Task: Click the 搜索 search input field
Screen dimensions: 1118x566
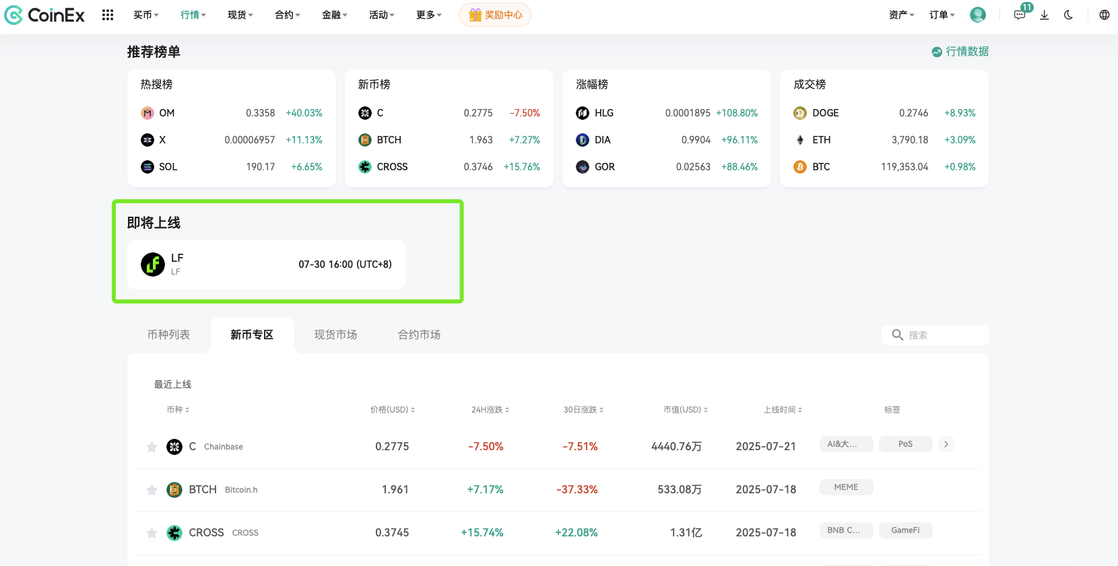Action: (x=935, y=335)
